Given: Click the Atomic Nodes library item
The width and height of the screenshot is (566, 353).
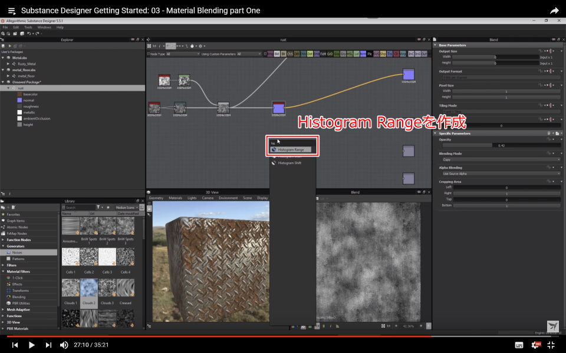Looking at the screenshot, I should pos(17,227).
